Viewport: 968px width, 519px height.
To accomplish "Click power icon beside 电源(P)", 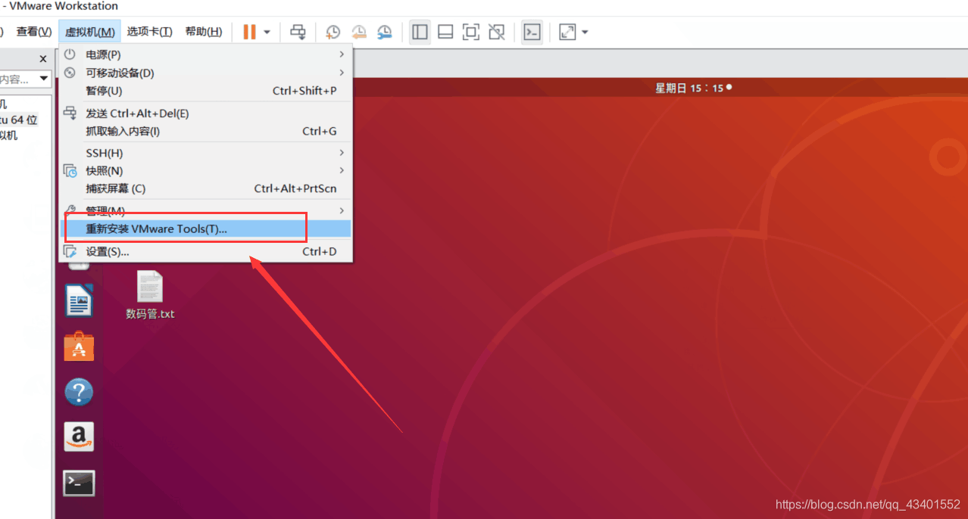I will tap(70, 54).
